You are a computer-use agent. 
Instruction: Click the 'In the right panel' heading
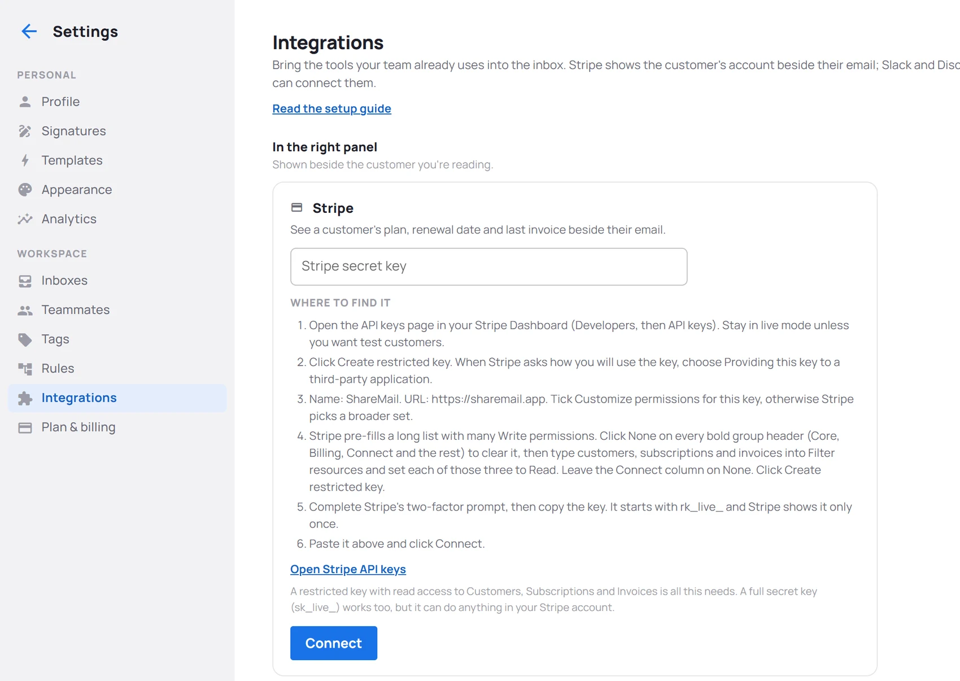click(325, 147)
